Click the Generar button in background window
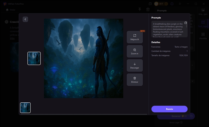 pos(176,116)
